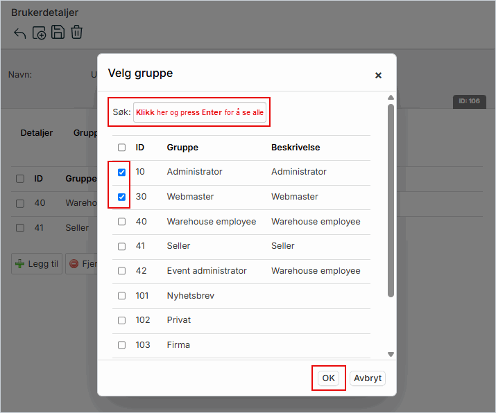The image size is (496, 413).
Task: Open the Detaljer tab
Action: point(37,133)
